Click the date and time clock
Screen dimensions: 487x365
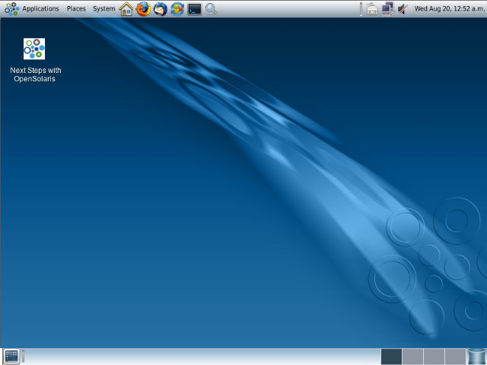(x=449, y=8)
